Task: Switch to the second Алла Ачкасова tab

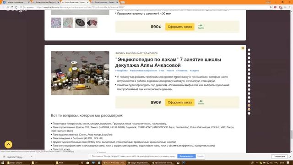Action: click(x=45, y=2)
